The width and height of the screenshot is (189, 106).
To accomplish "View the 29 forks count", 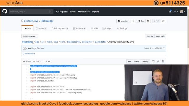I will (x=163, y=21).
